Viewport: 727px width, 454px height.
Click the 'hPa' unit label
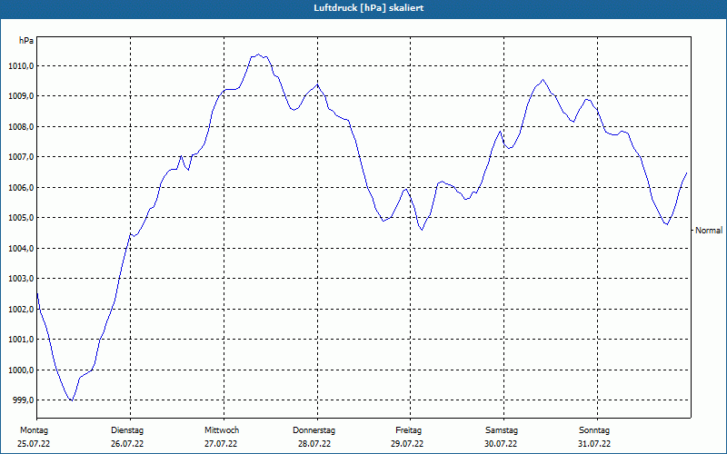click(26, 41)
